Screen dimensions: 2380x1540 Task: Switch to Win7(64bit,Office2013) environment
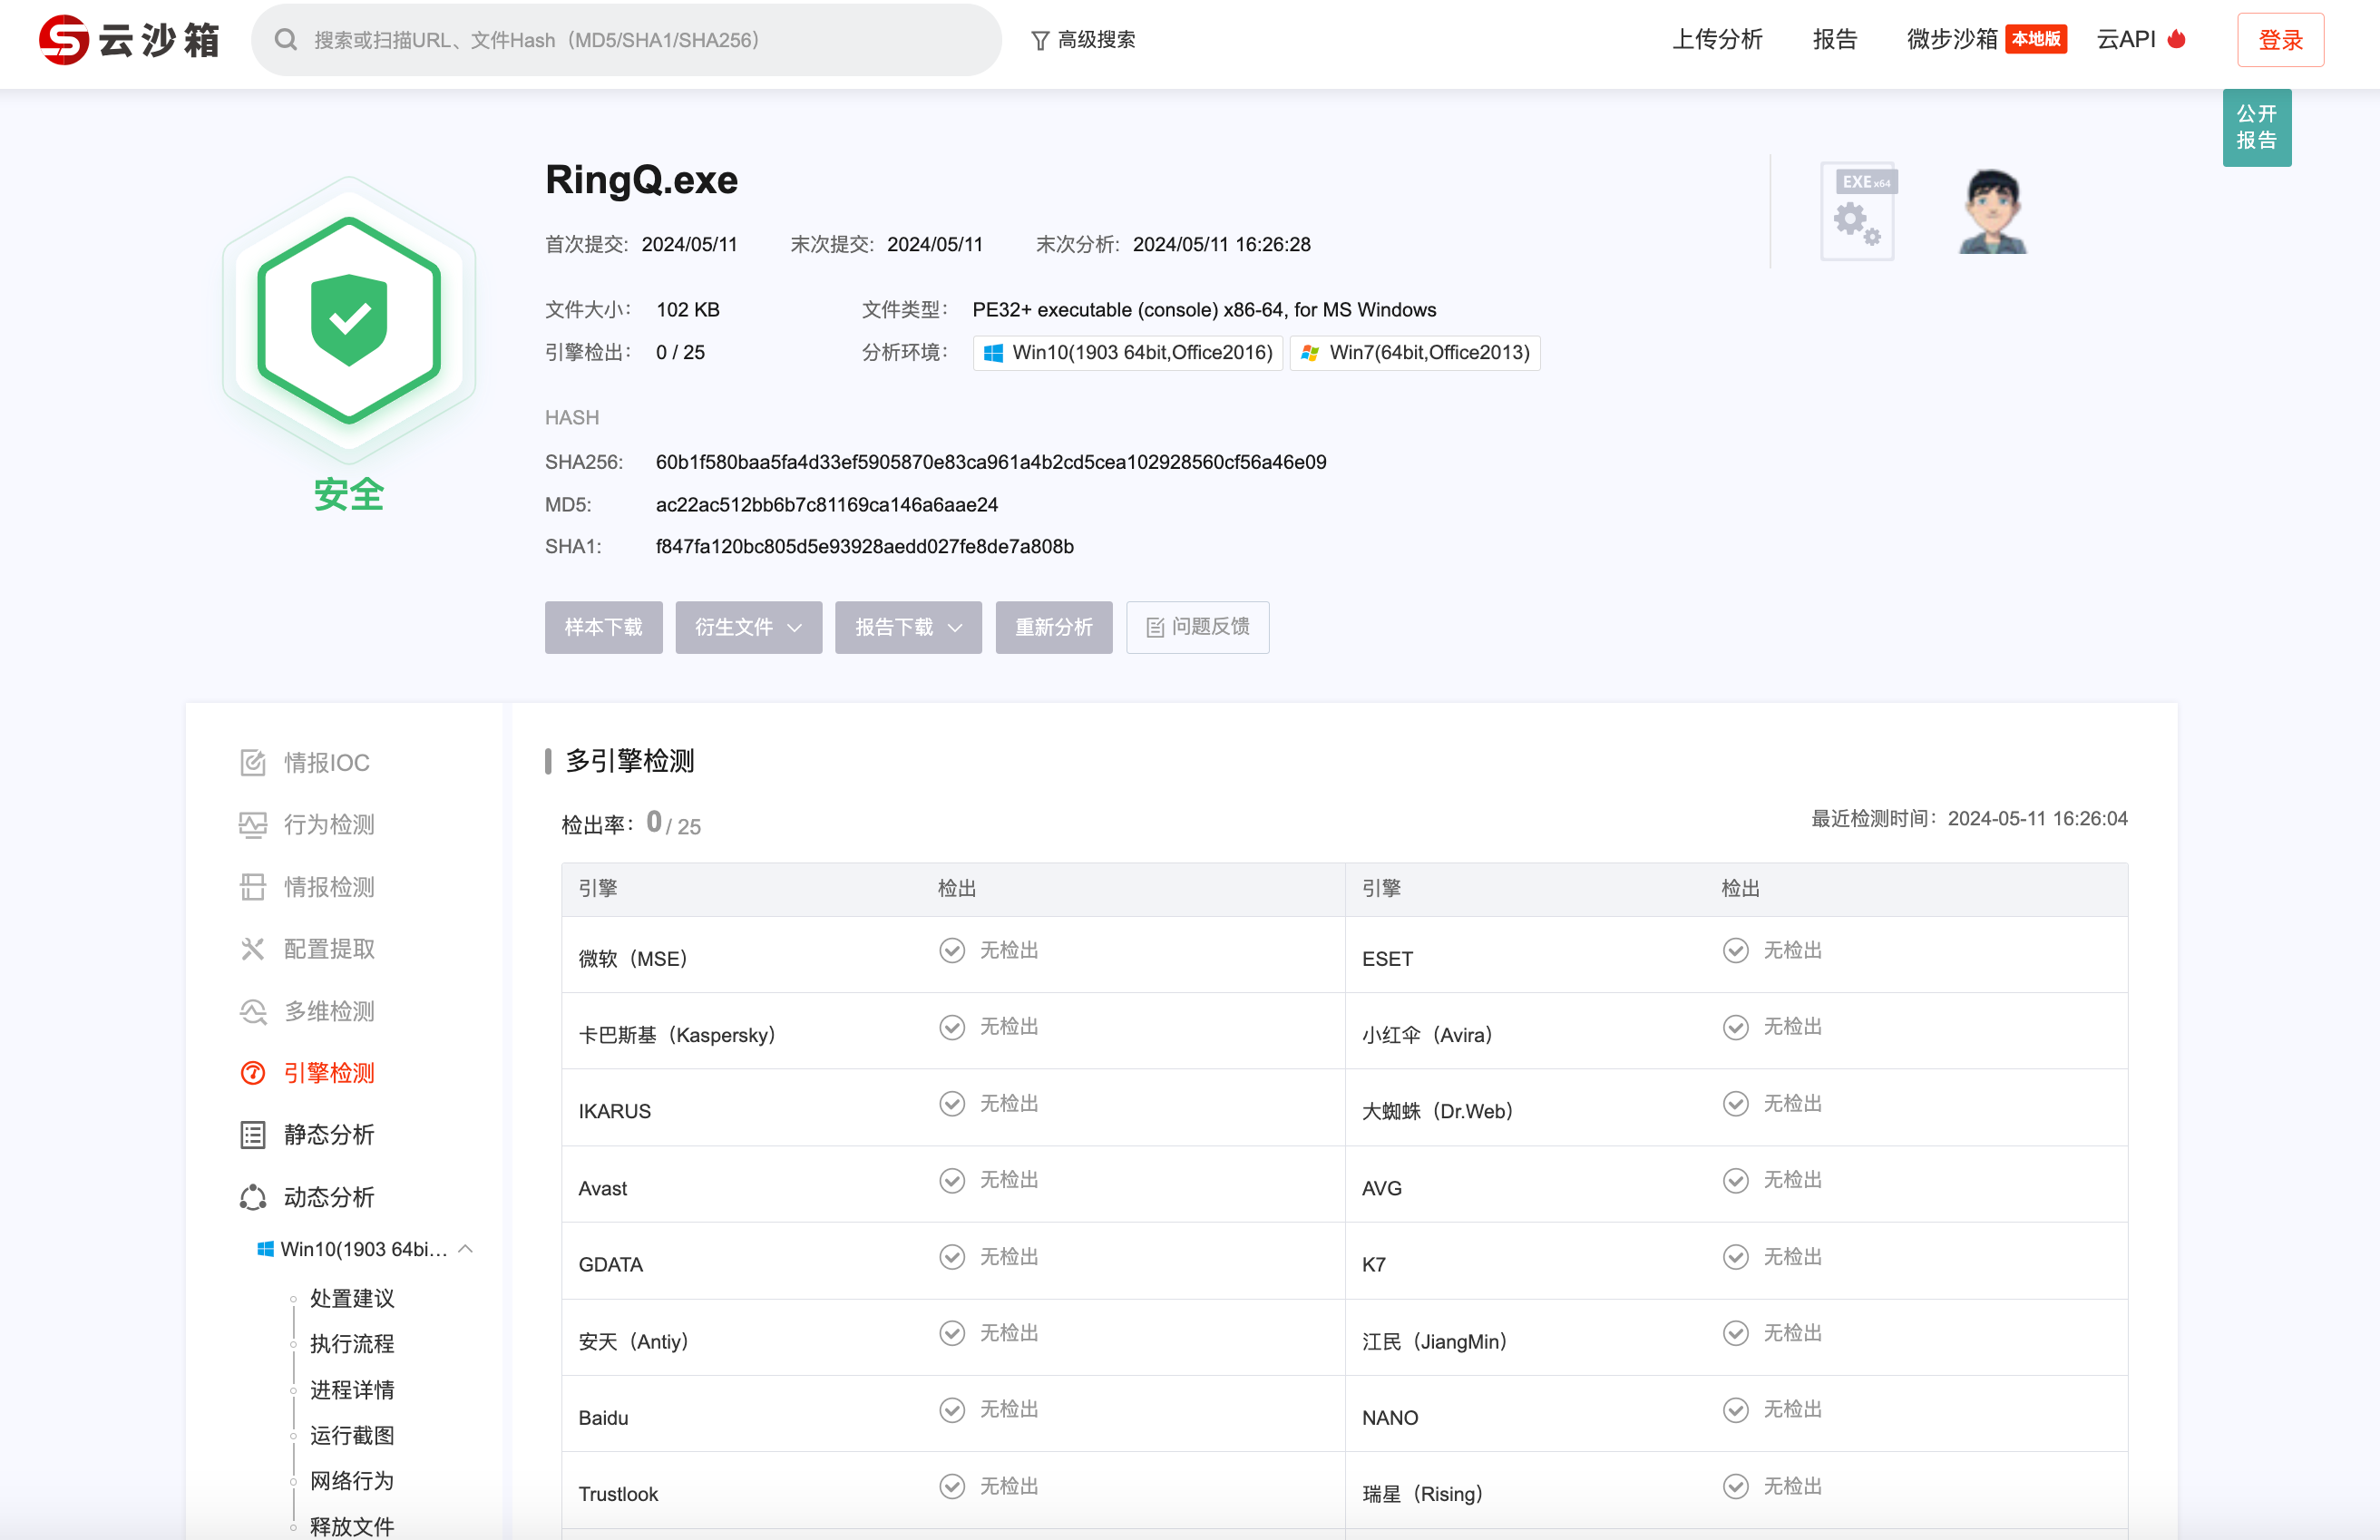point(1415,353)
